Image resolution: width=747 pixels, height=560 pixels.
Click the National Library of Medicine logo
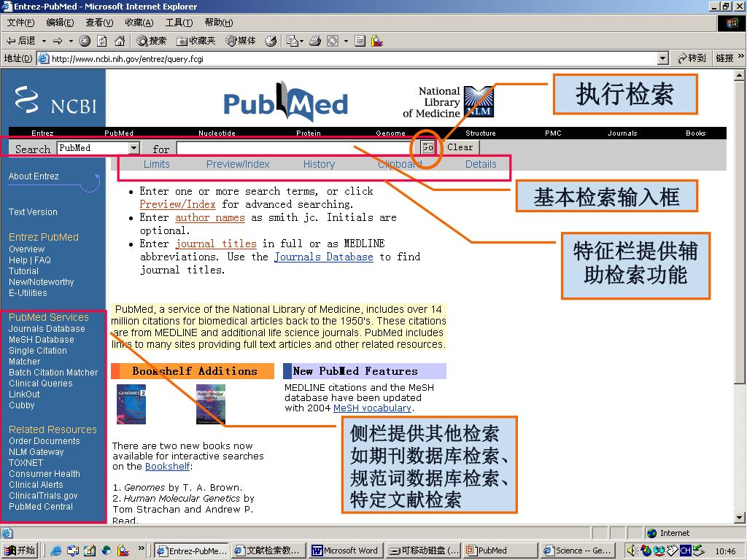(x=449, y=102)
